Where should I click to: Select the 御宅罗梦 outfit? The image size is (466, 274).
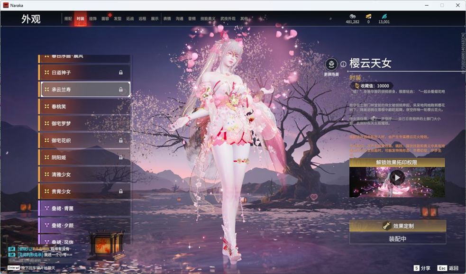coord(85,123)
